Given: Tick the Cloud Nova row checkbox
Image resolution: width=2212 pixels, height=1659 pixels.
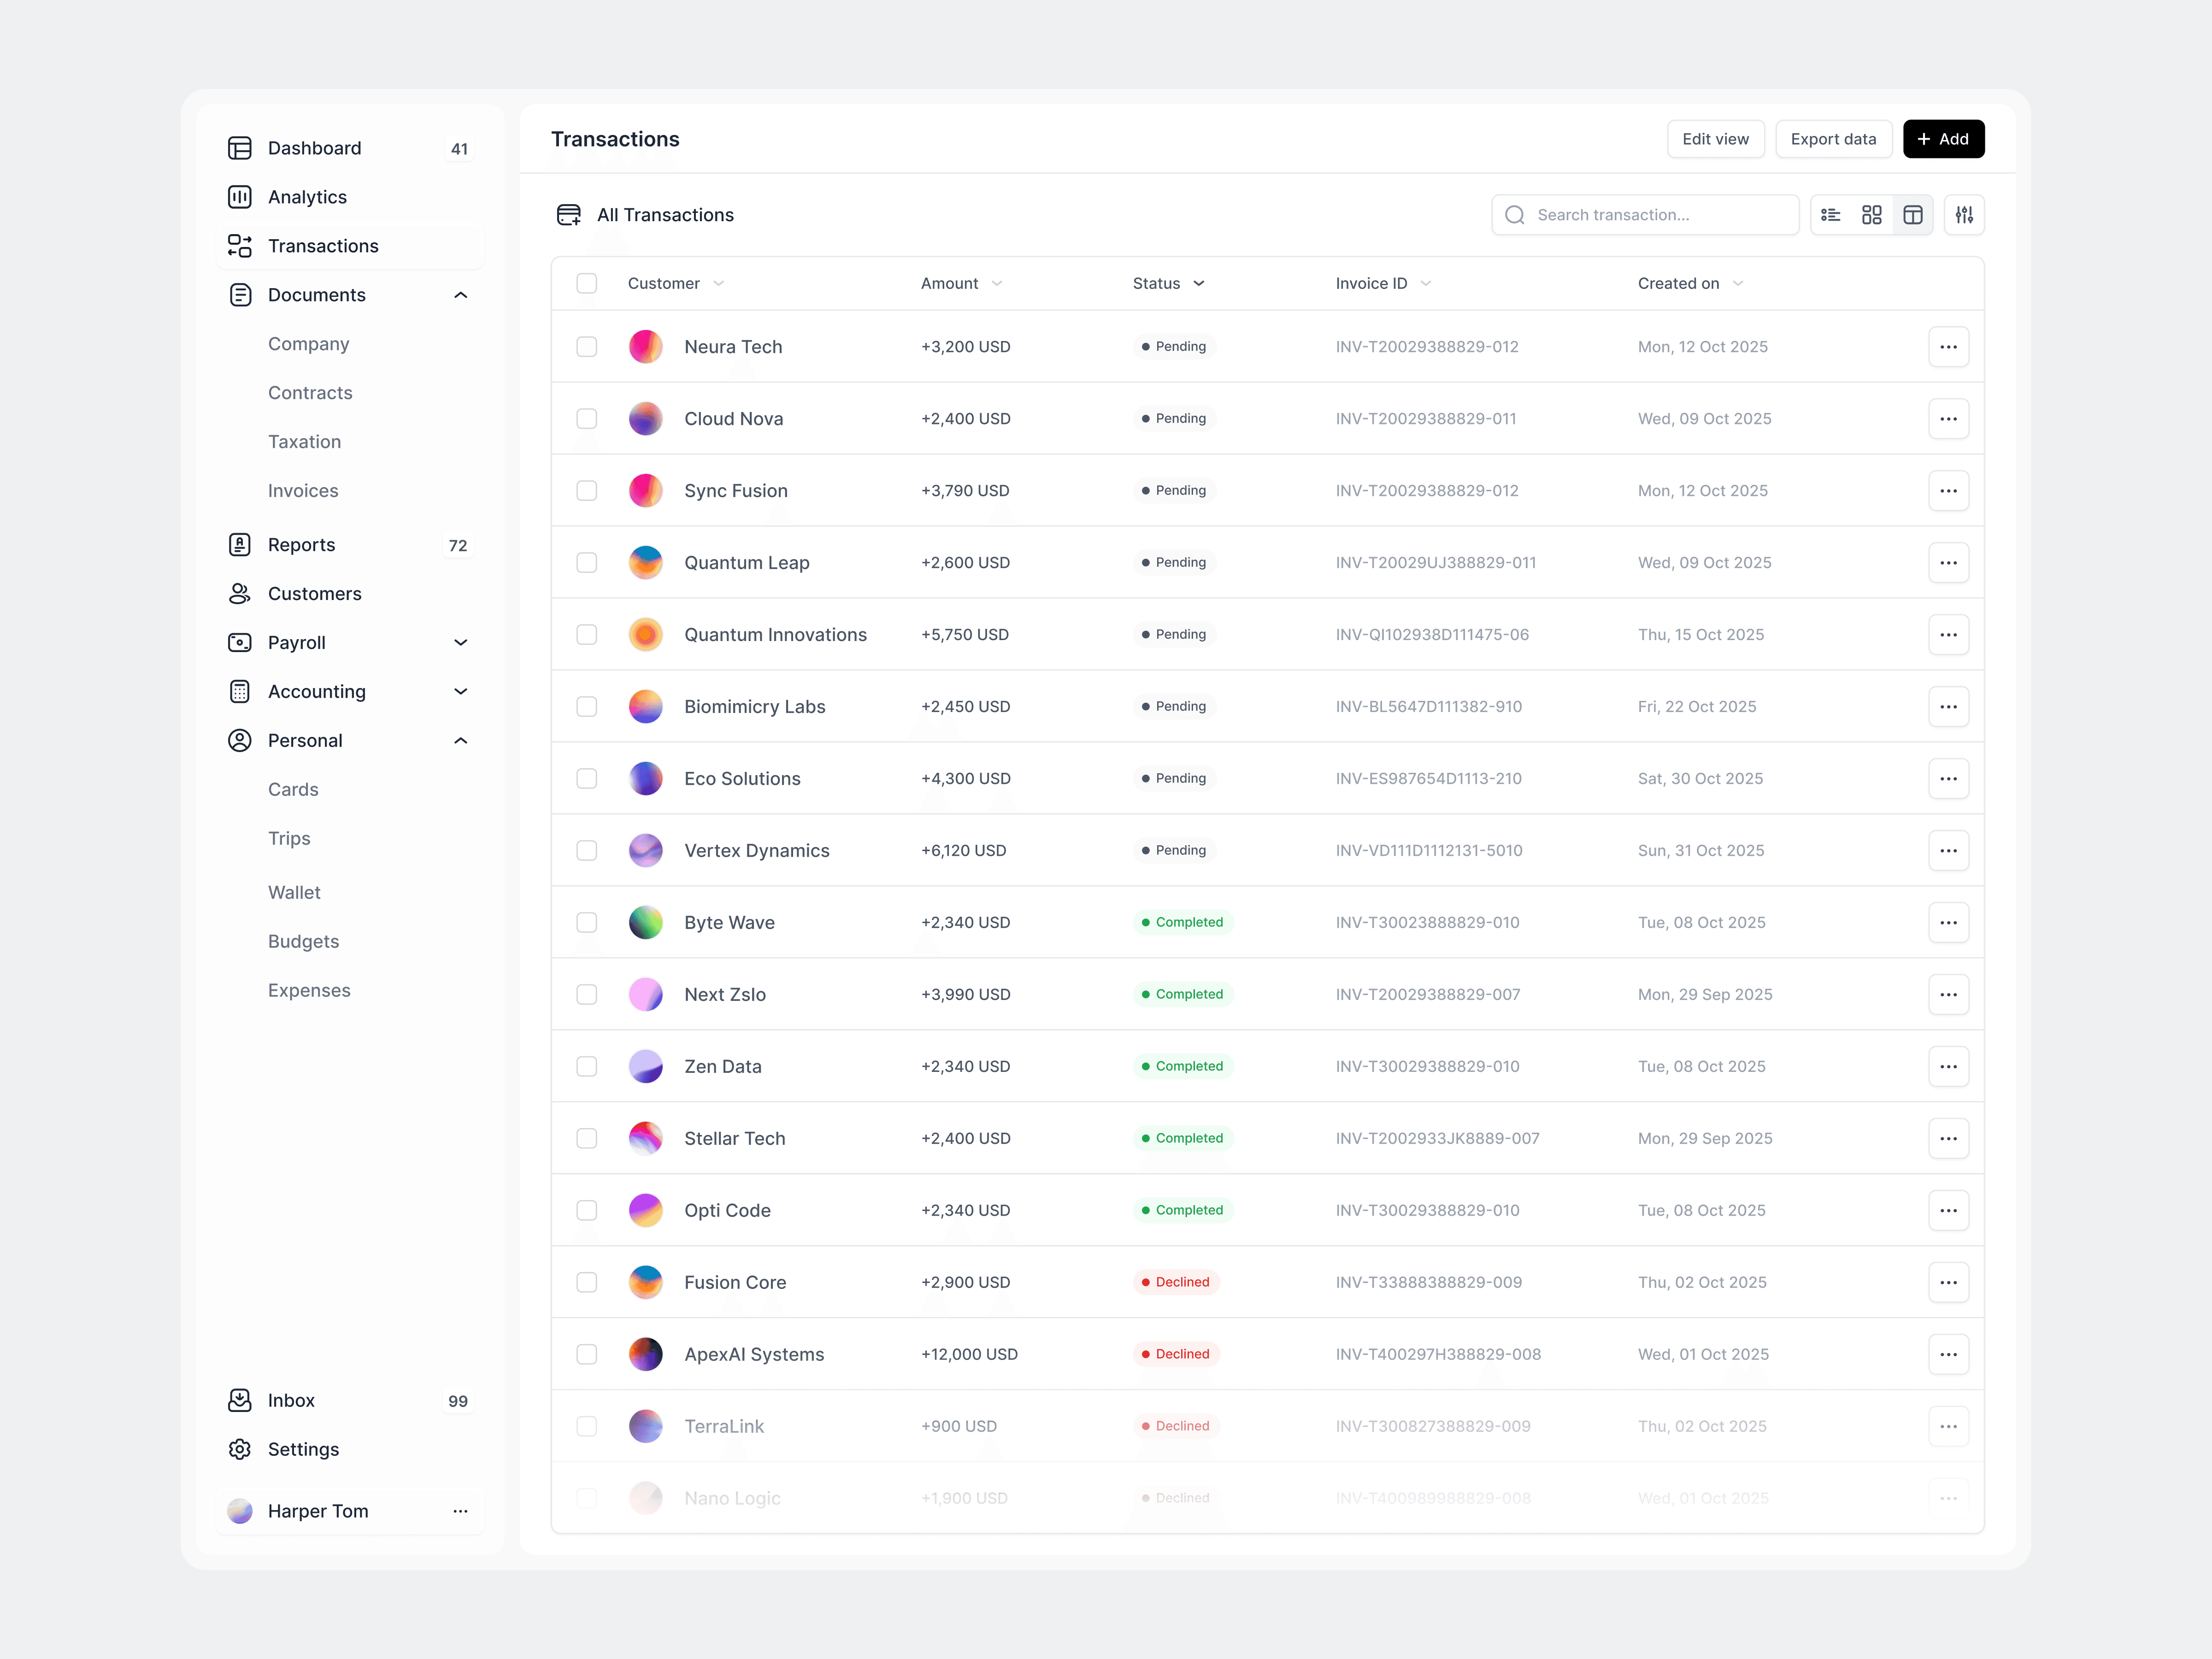Looking at the screenshot, I should coord(587,419).
